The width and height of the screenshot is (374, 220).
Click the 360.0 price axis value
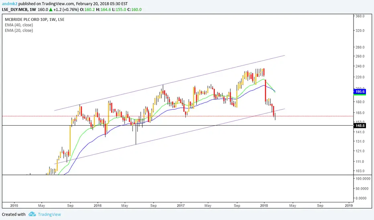pos(360,16)
